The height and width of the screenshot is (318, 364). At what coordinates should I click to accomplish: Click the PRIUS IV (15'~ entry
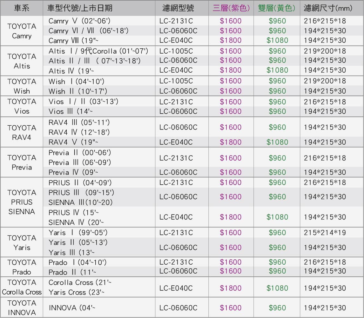pyautogui.click(x=74, y=212)
